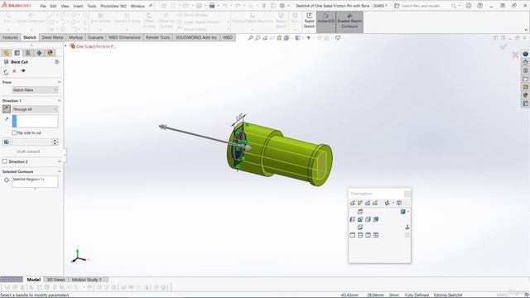Cancel Bore Cut with the red X
Image resolution: width=530 pixels, height=298 pixels.
(x=14, y=71)
